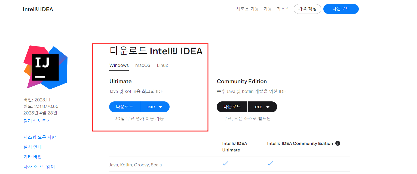Open the 타사 소프트웨어 link
Image resolution: width=417 pixels, height=174 pixels.
[39, 166]
